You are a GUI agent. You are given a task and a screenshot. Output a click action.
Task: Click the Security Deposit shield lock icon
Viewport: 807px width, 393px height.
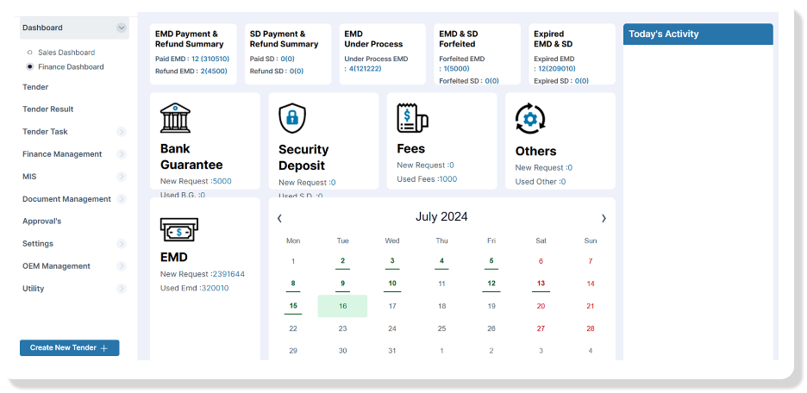coord(293,118)
